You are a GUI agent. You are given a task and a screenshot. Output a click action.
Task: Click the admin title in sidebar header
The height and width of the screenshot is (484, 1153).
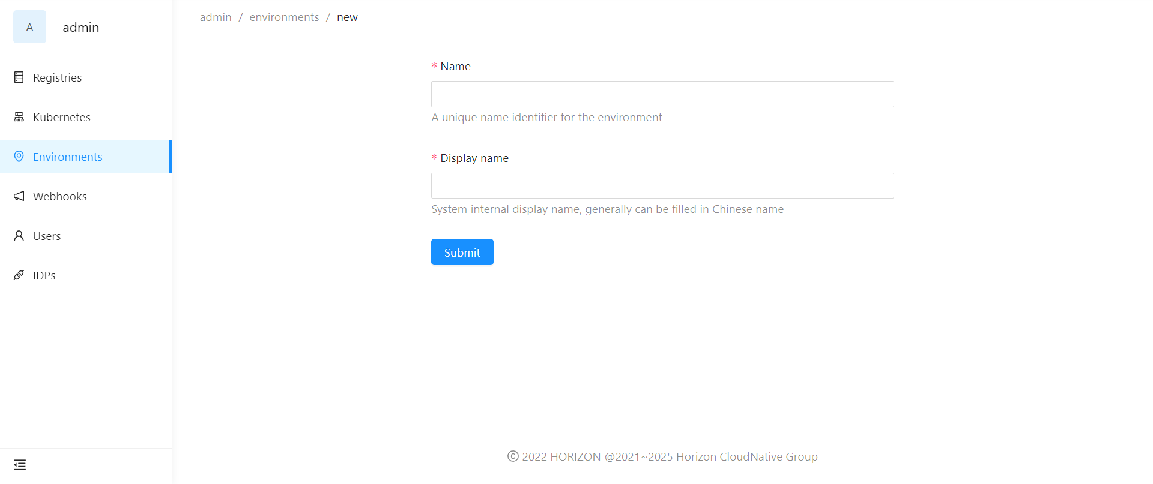[81, 27]
